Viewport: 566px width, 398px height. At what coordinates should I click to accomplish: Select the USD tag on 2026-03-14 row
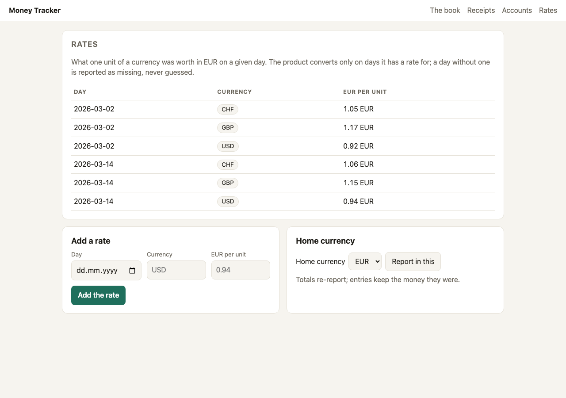click(x=228, y=201)
